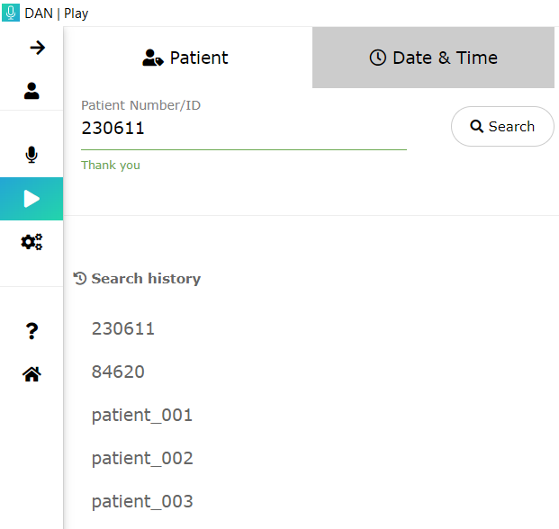Click the clock icon on Date & Time tab

point(378,58)
